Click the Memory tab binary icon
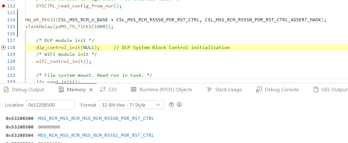Image resolution: width=348 pixels, height=143 pixels. tap(61, 89)
